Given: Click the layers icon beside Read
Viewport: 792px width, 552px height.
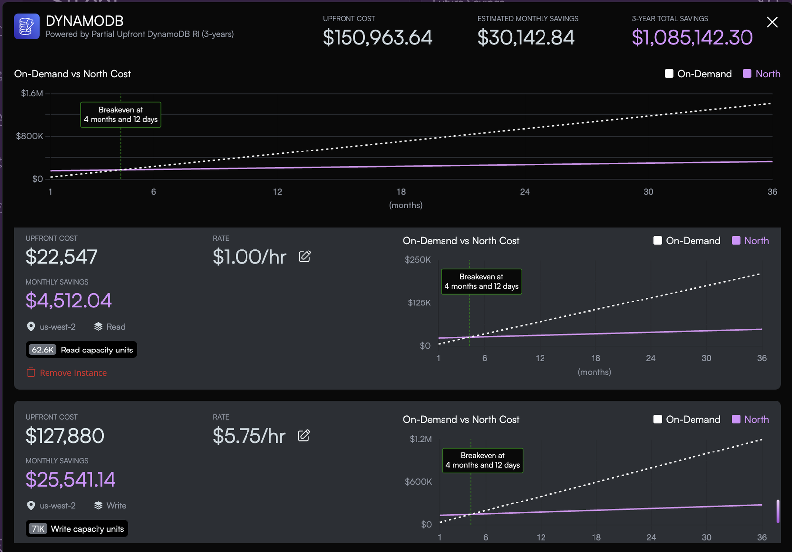Looking at the screenshot, I should click(98, 327).
